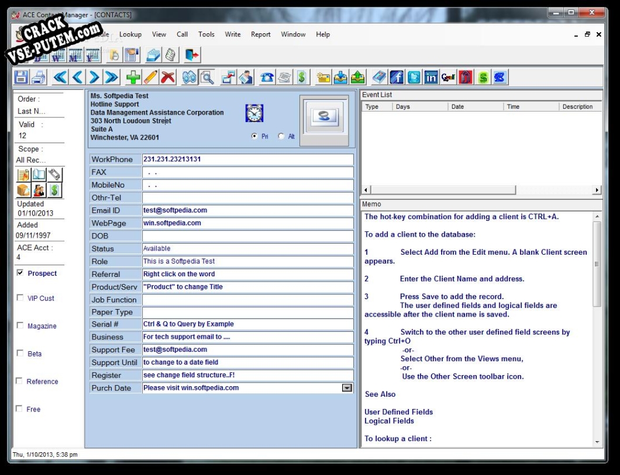Click the Memo vertical scrollbar thumb
Viewport: 620px width, 475px height.
tap(597, 263)
